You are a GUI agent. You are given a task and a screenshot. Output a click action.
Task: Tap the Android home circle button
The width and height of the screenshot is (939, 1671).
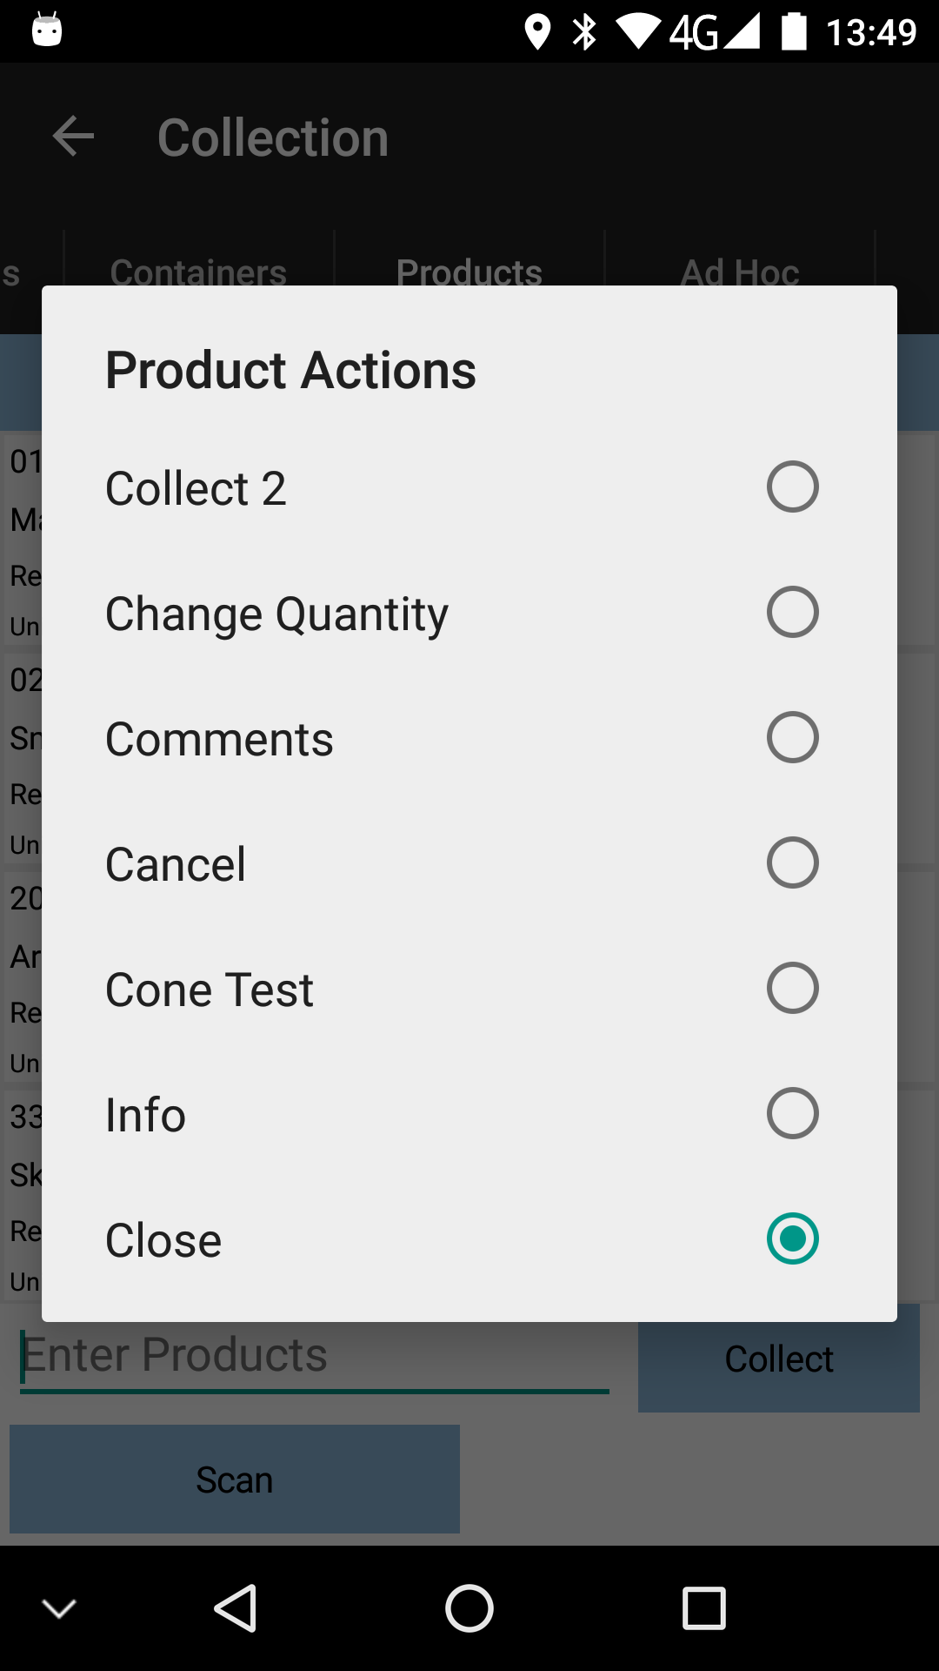point(469,1607)
